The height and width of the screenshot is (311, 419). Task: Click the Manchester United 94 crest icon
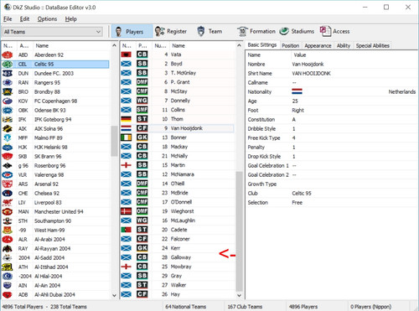[8, 212]
